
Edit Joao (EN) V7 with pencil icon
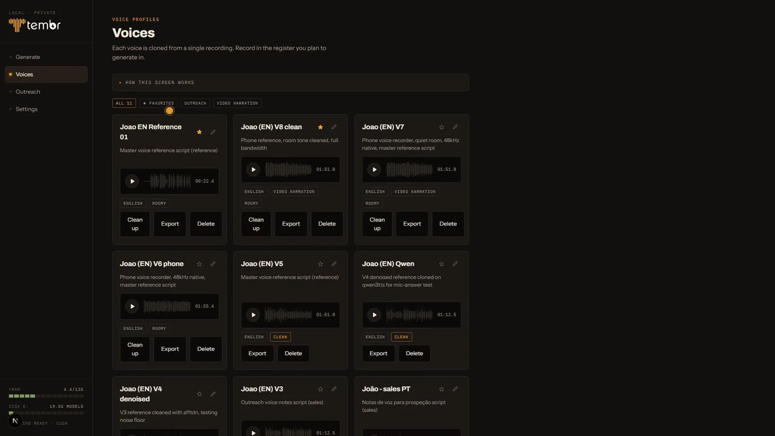[455, 127]
